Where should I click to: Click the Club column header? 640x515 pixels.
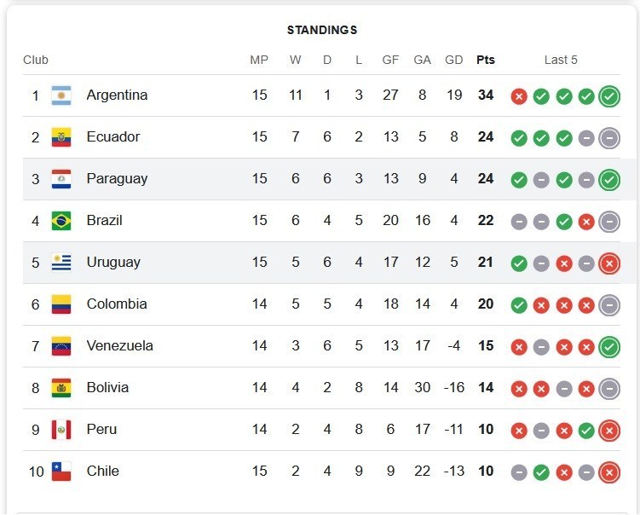pos(36,60)
